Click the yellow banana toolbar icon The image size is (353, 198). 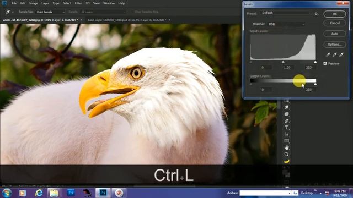click(x=287, y=161)
